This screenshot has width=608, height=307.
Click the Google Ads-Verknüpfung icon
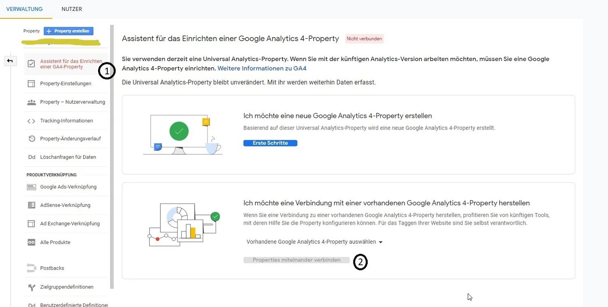coord(31,187)
